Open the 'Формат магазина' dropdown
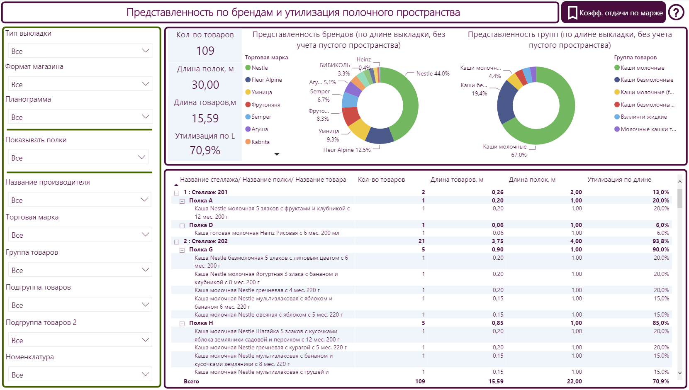The height and width of the screenshot is (390, 689). click(80, 84)
